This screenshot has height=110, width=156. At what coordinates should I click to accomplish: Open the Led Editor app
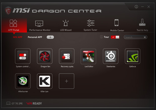(x=88, y=56)
